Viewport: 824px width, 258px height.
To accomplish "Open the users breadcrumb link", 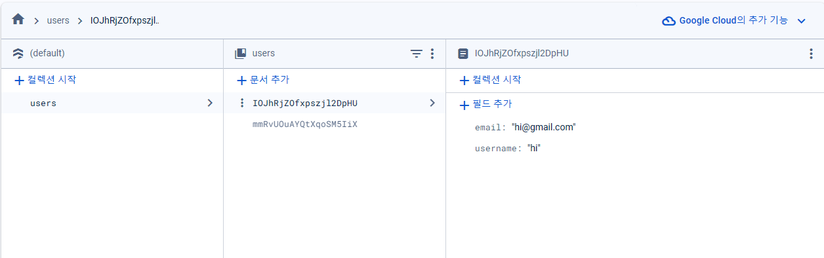I will tap(58, 20).
